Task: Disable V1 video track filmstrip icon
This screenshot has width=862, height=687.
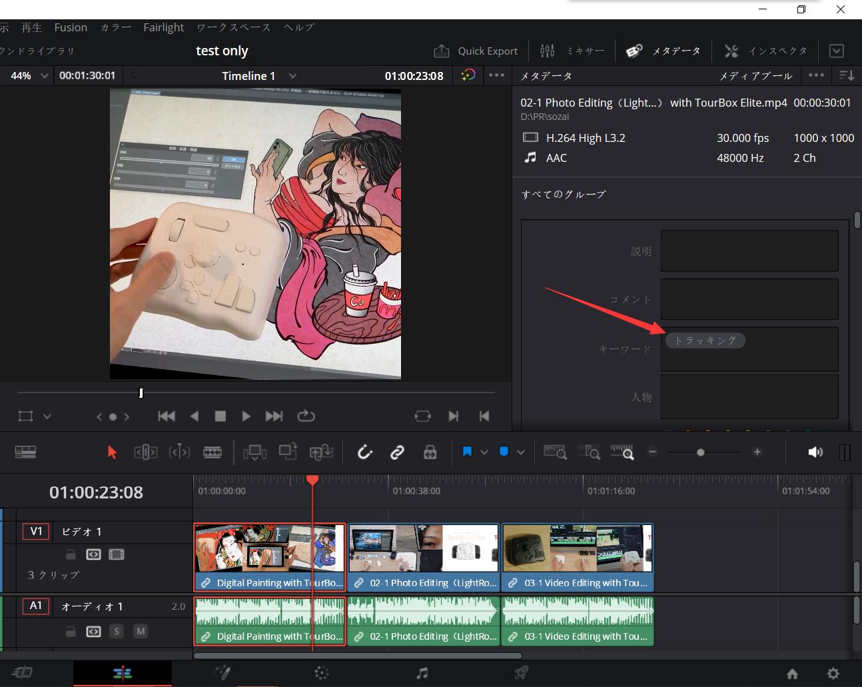Action: coord(117,554)
